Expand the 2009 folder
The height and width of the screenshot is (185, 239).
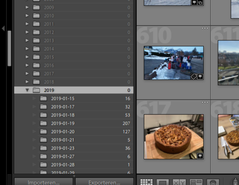point(27,7)
